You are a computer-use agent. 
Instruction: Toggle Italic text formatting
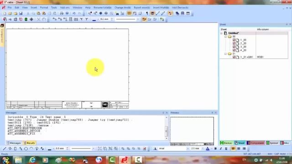221,149
